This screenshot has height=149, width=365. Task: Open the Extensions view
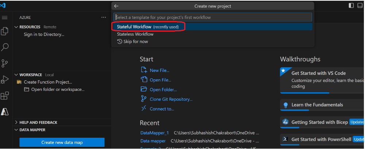pyautogui.click(x=5, y=96)
